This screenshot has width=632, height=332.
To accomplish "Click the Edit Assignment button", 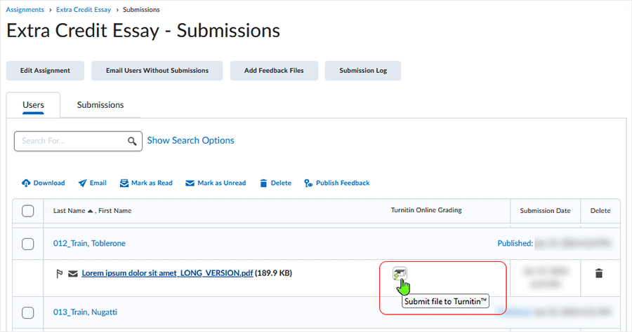I will click(x=45, y=71).
